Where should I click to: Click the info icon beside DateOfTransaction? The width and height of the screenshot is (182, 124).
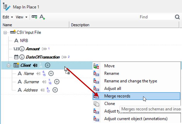click(22, 57)
